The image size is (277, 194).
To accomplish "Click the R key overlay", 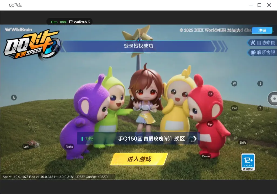I will [14, 98].
